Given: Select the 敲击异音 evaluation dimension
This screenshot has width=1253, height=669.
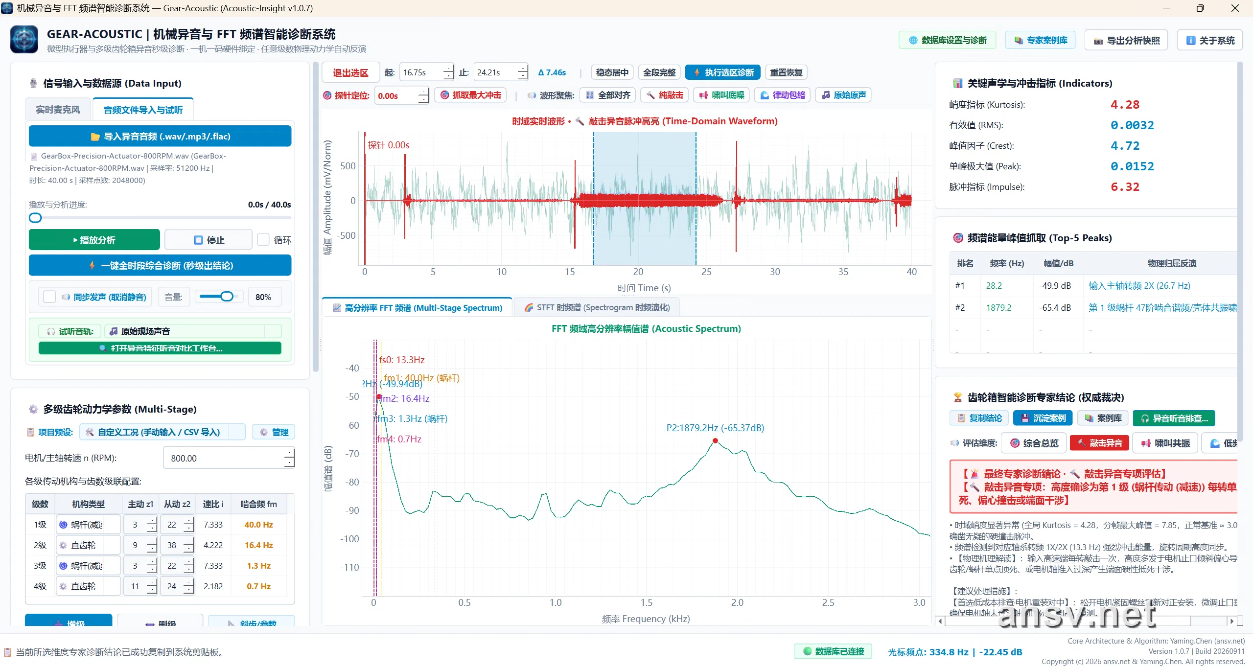Looking at the screenshot, I should click(x=1099, y=443).
